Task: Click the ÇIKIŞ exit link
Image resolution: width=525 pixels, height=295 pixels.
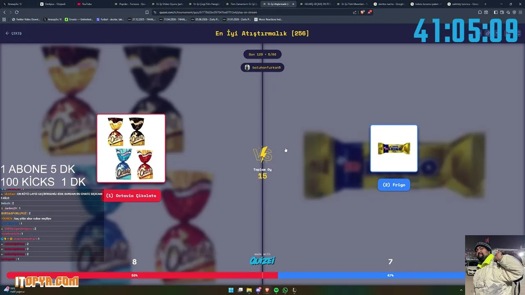Action: (x=14, y=33)
